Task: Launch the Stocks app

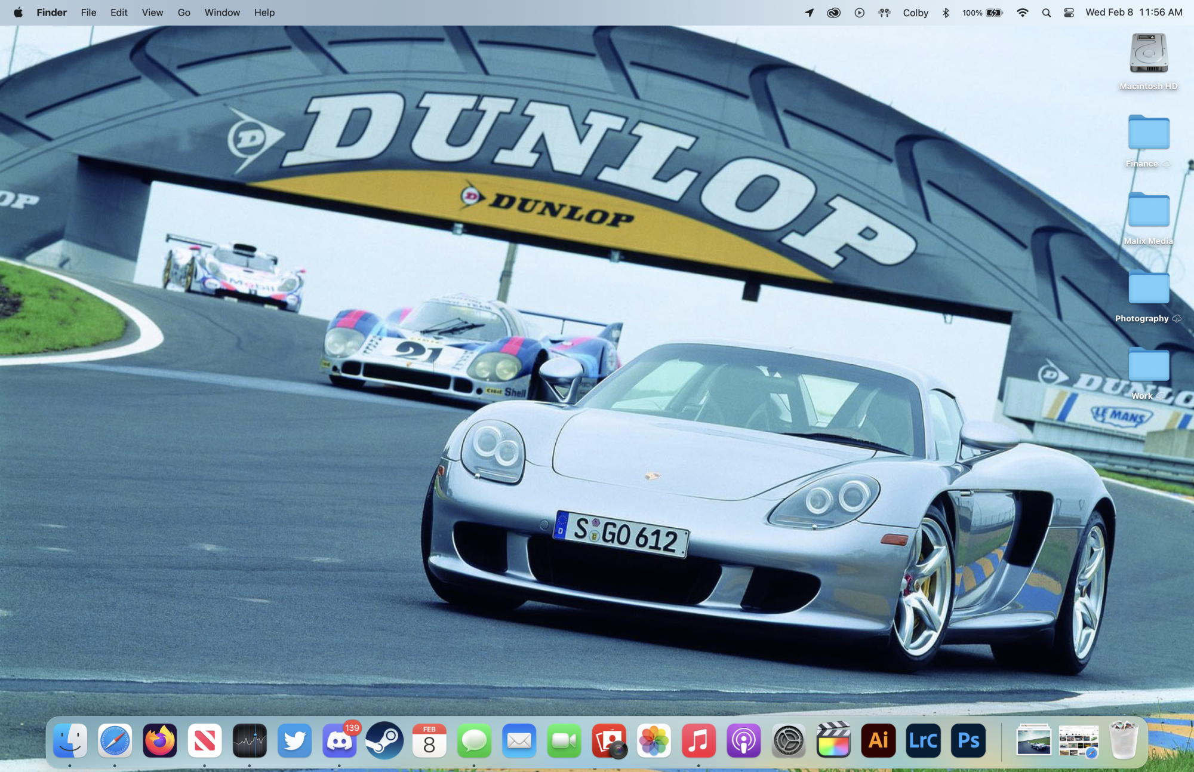Action: [250, 741]
